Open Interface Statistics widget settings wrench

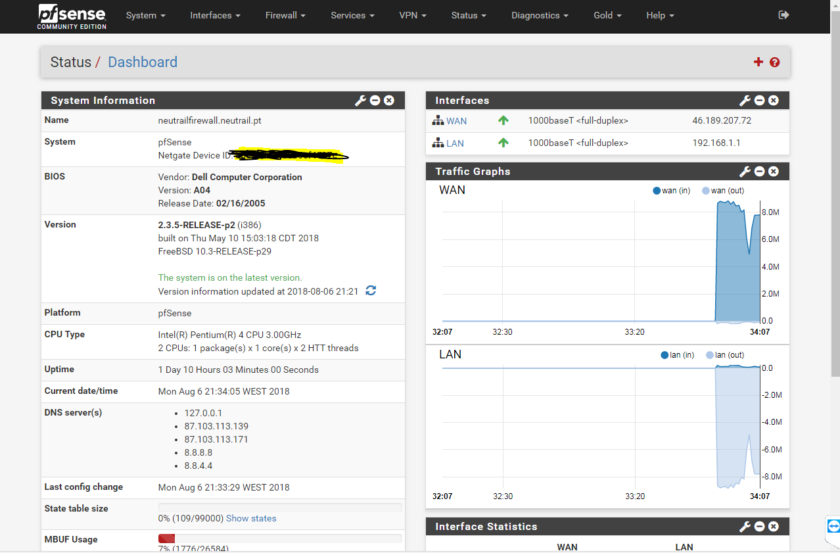[745, 527]
